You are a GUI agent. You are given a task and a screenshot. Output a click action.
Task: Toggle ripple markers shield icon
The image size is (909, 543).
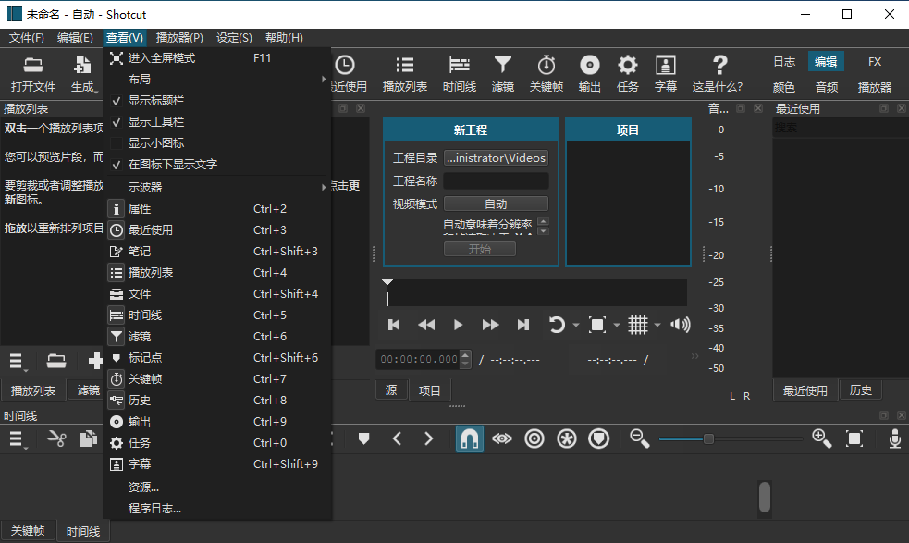pyautogui.click(x=599, y=438)
